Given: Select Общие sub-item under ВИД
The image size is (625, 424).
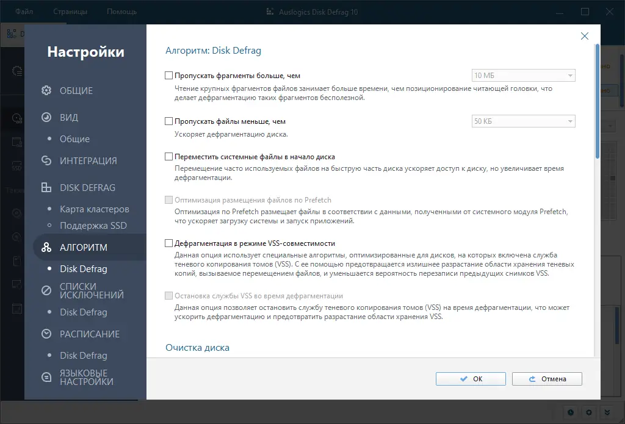Looking at the screenshot, I should pyautogui.click(x=74, y=138).
